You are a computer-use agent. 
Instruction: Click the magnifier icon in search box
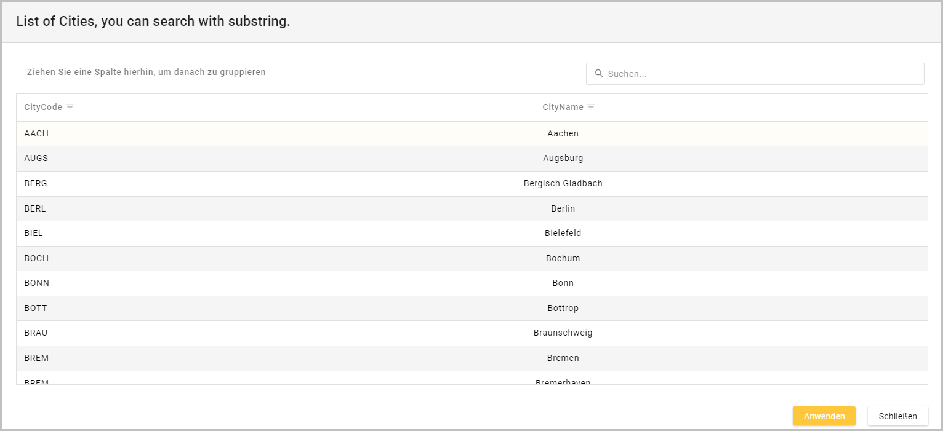(x=599, y=74)
